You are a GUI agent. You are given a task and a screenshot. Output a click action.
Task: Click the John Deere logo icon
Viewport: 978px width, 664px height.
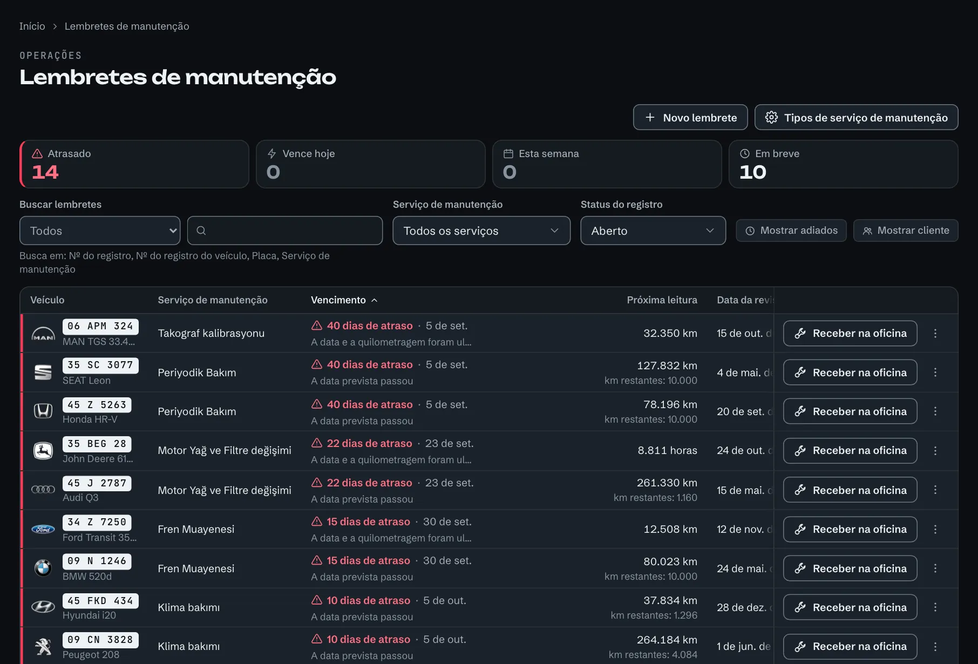pos(43,451)
